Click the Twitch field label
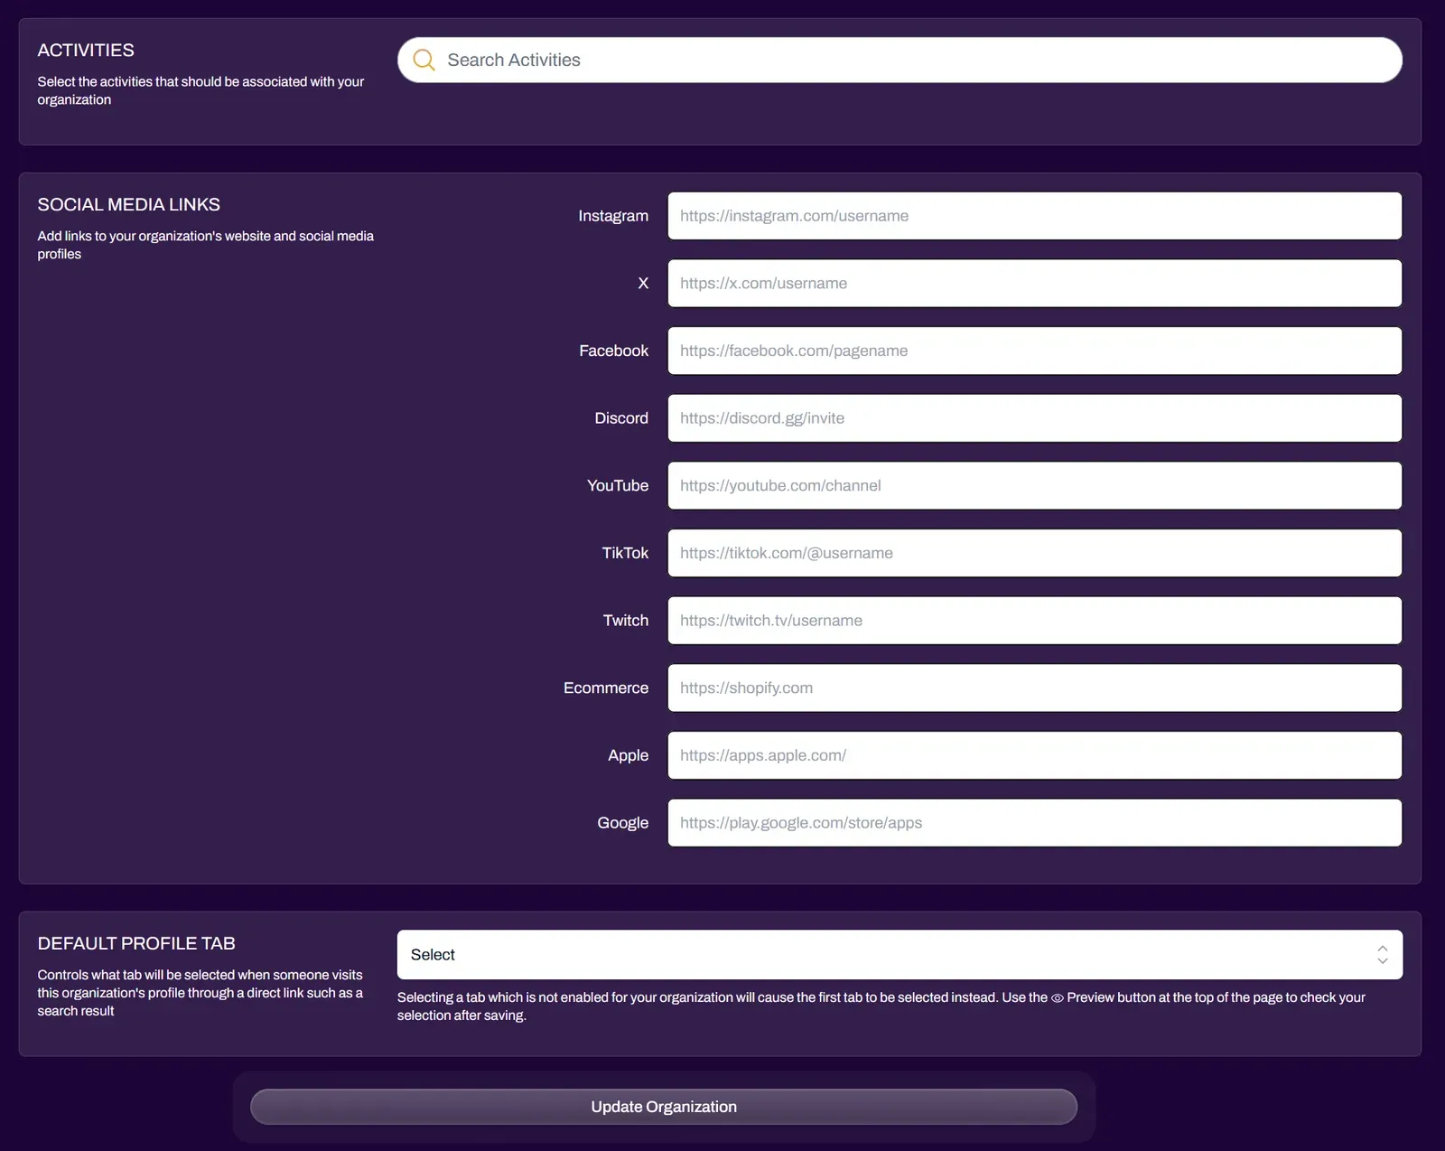This screenshot has width=1445, height=1151. pyautogui.click(x=626, y=621)
